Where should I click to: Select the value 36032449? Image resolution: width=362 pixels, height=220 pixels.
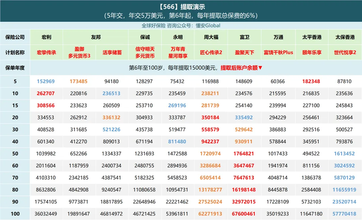46,214
